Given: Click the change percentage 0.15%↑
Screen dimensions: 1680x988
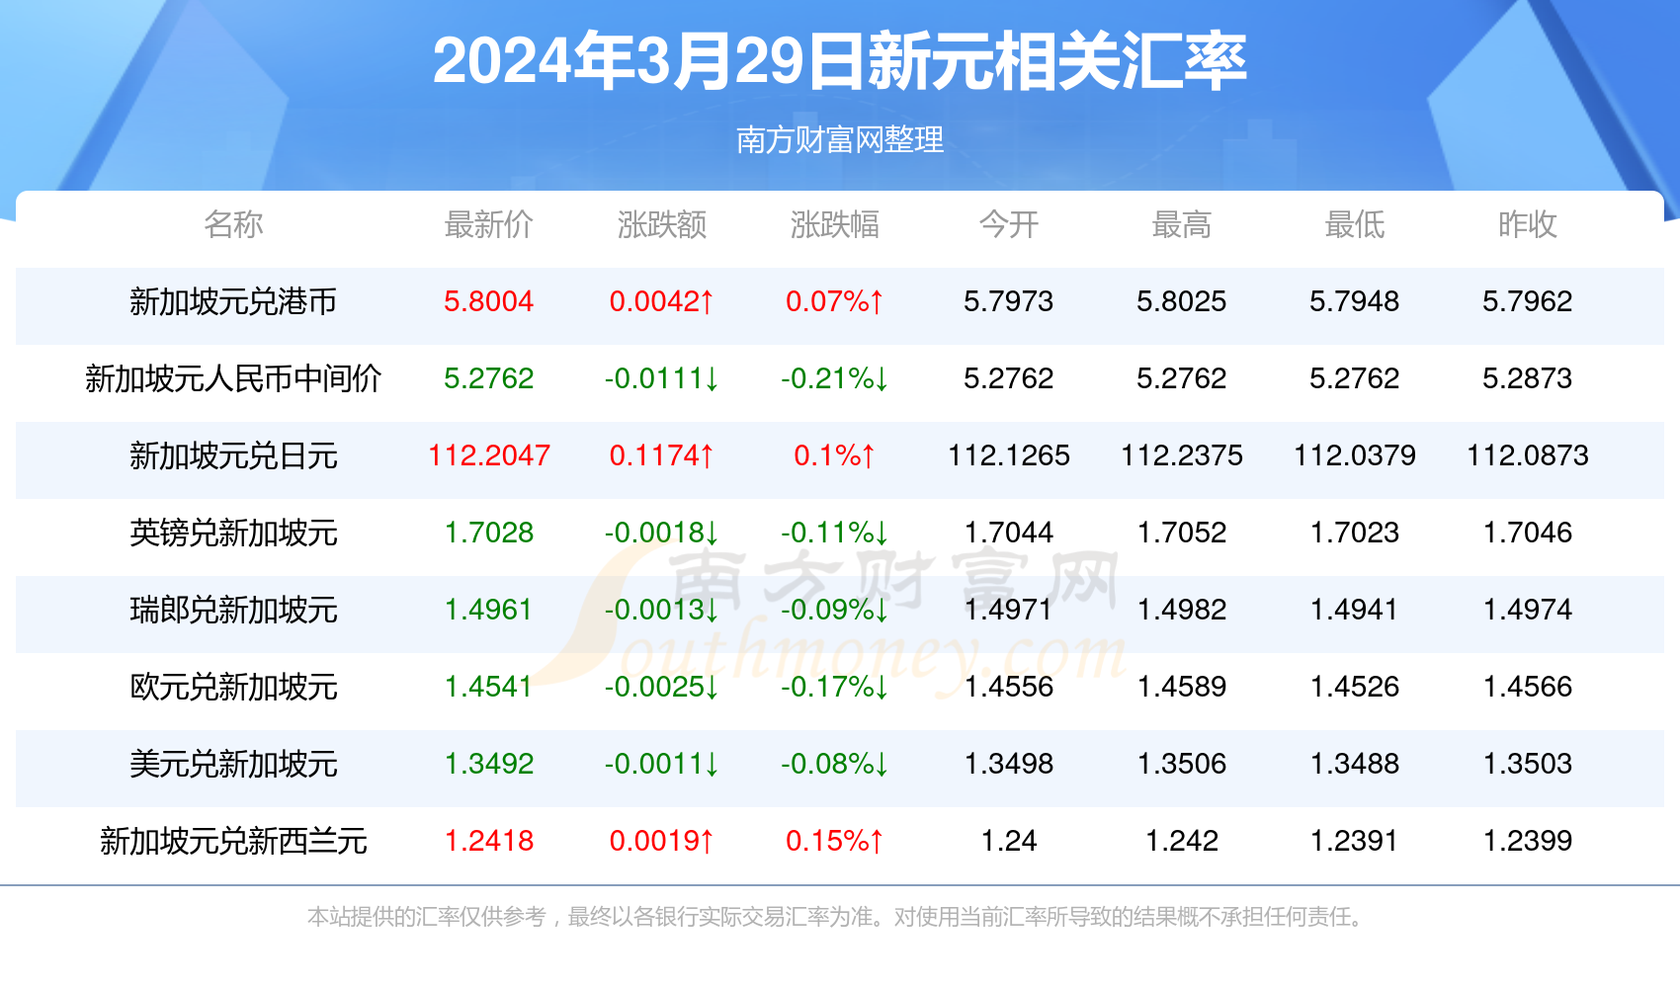Looking at the screenshot, I should point(835,841).
